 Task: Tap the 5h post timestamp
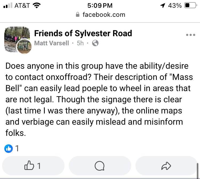(x=80, y=43)
